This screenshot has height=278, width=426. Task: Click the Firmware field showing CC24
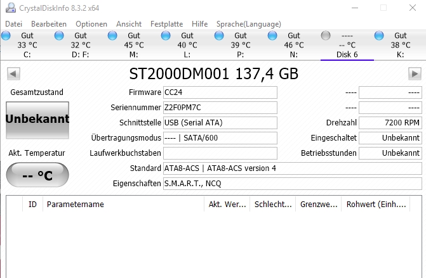pos(220,92)
